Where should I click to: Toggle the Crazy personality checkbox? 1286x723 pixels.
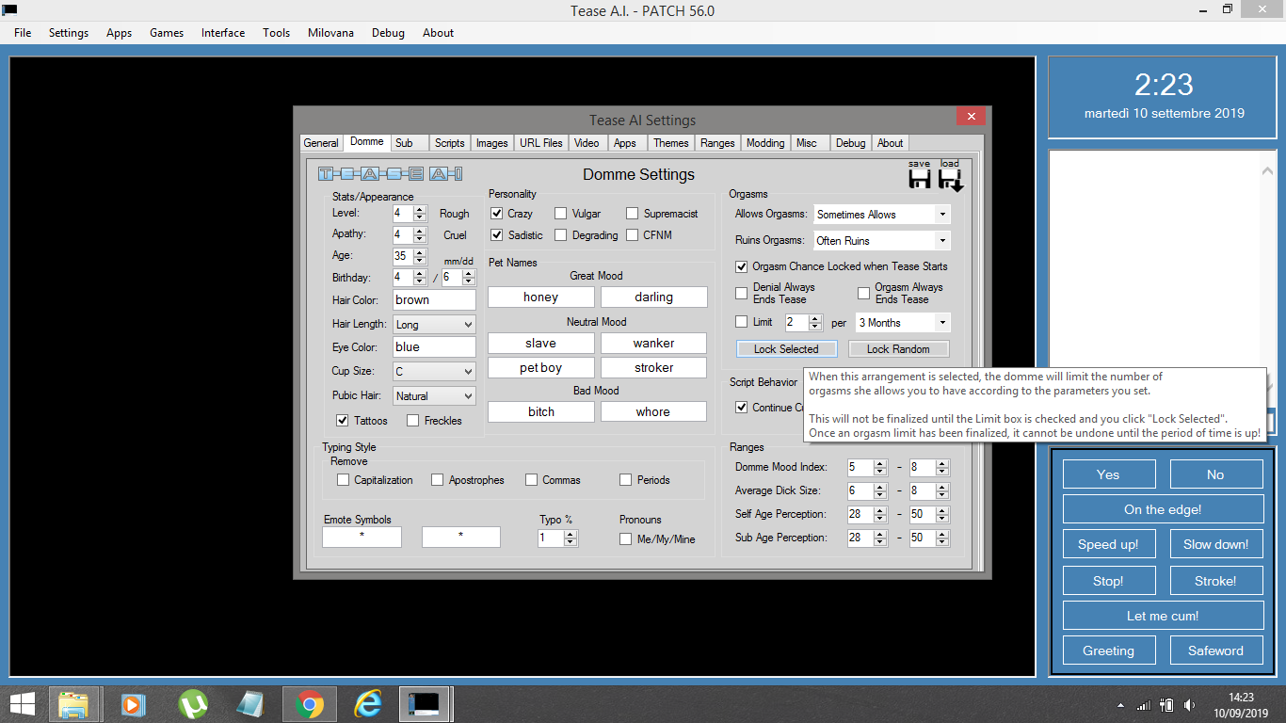click(x=497, y=214)
